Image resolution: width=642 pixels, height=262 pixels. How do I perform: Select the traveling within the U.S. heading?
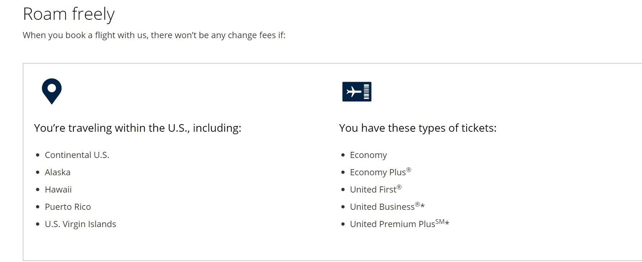pyautogui.click(x=138, y=128)
